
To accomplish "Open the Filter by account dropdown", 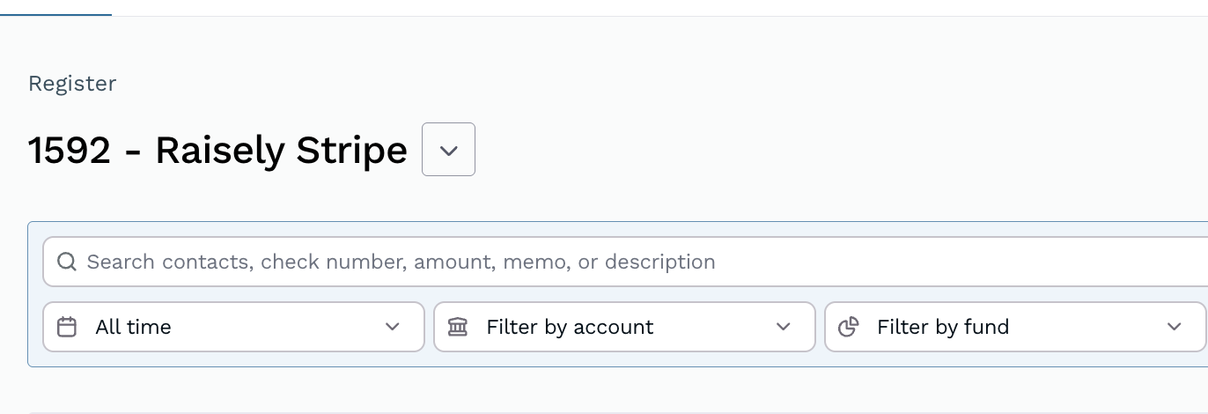I will (624, 327).
